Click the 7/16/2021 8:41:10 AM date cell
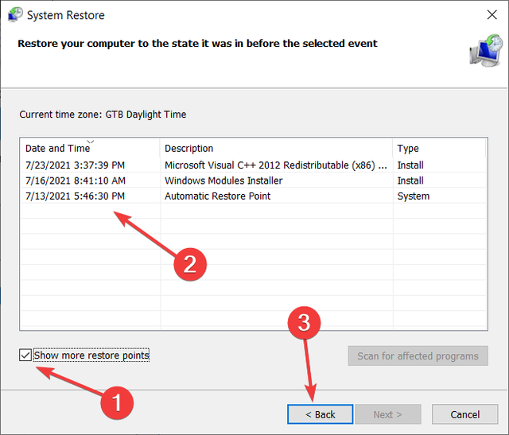The width and height of the screenshot is (509, 435). tap(75, 181)
